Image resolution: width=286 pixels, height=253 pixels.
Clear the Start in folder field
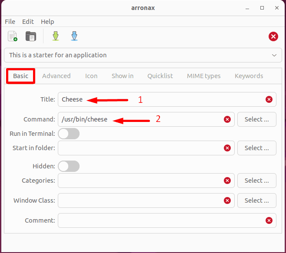tap(227, 148)
